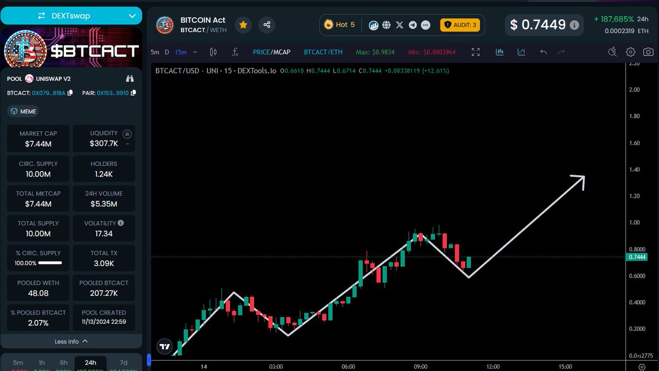This screenshot has height=371, width=659.
Task: Click the blue handle at chart's left edge
Action: [148, 361]
